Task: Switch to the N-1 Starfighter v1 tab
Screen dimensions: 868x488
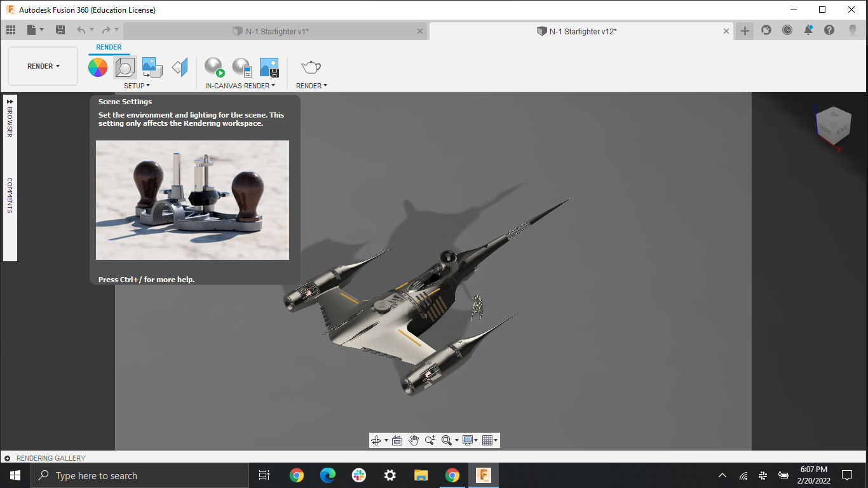Action: coord(275,30)
